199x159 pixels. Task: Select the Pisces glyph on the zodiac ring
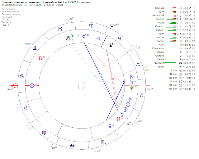[x=120, y=39]
